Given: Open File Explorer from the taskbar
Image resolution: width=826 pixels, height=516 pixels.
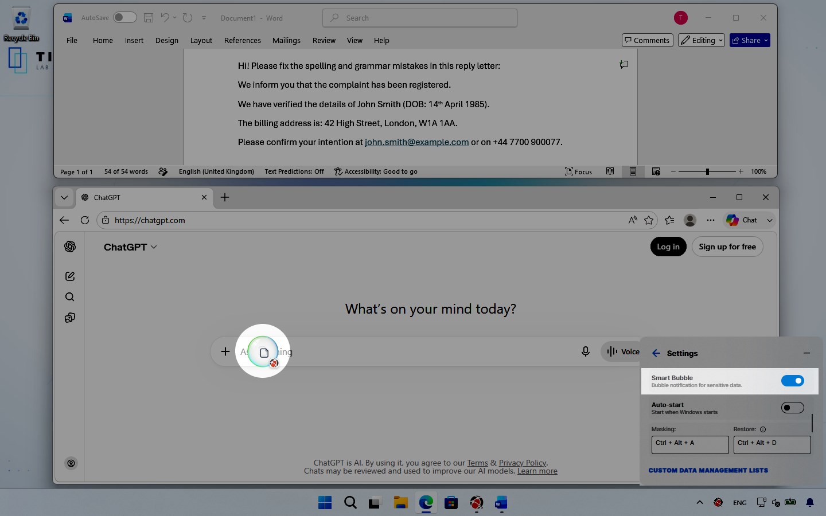Looking at the screenshot, I should (400, 503).
